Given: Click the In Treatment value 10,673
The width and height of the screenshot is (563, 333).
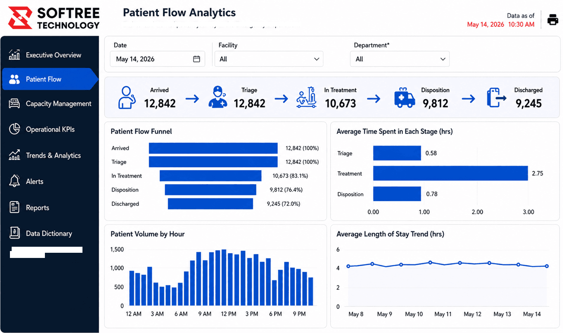Looking at the screenshot, I should click(341, 104).
